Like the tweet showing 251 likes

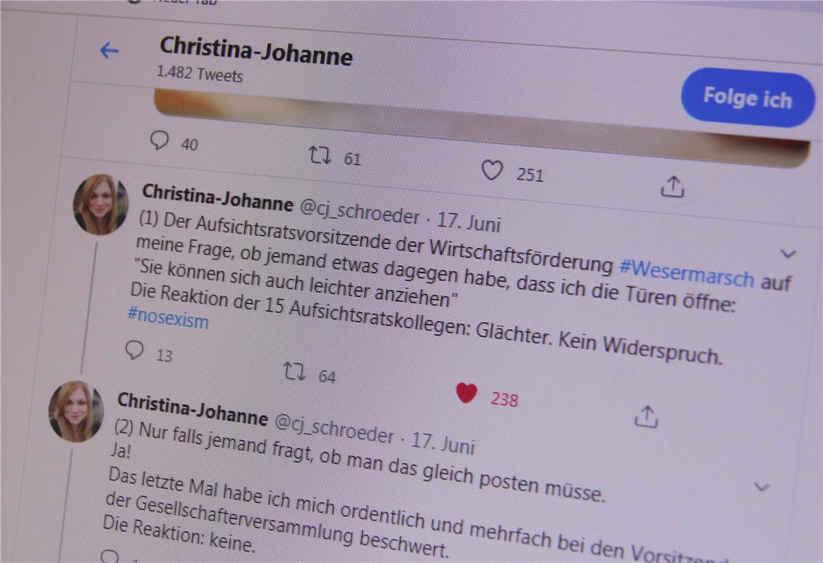(491, 170)
